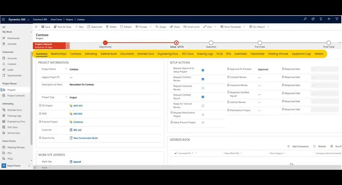Click the Share command
The height and width of the screenshot is (185, 342).
175,27
